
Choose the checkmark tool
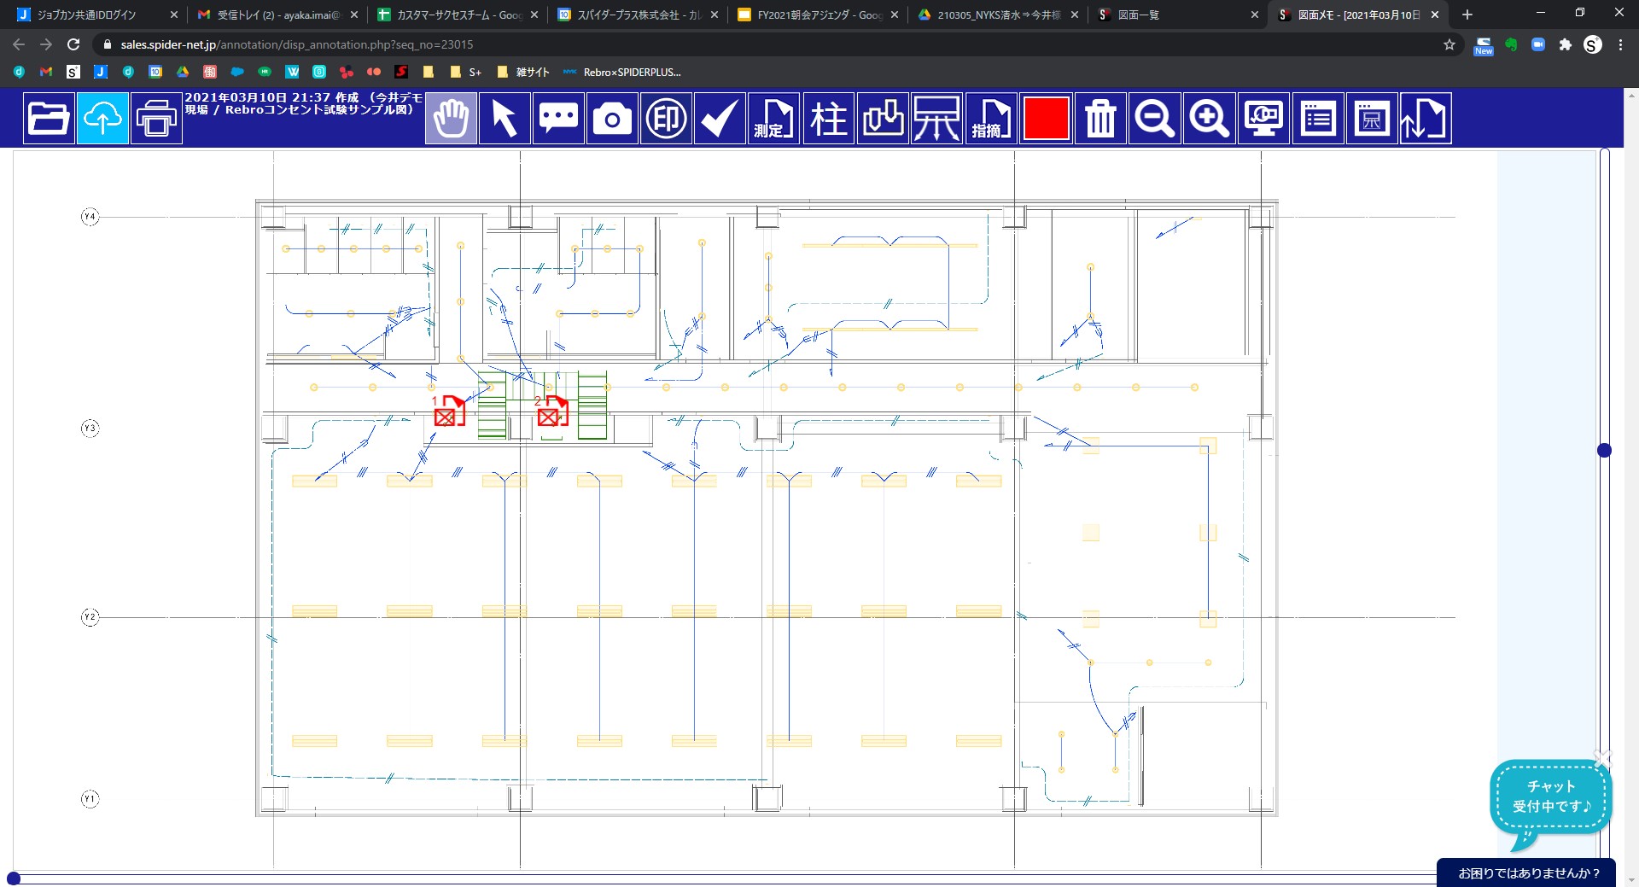point(720,118)
